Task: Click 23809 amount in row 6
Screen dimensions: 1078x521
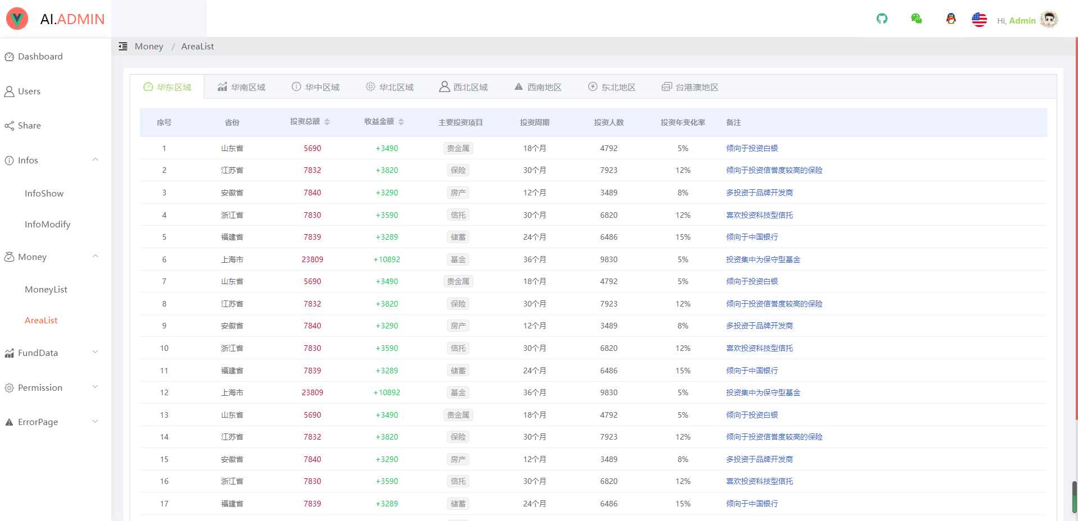Action: [x=312, y=259]
